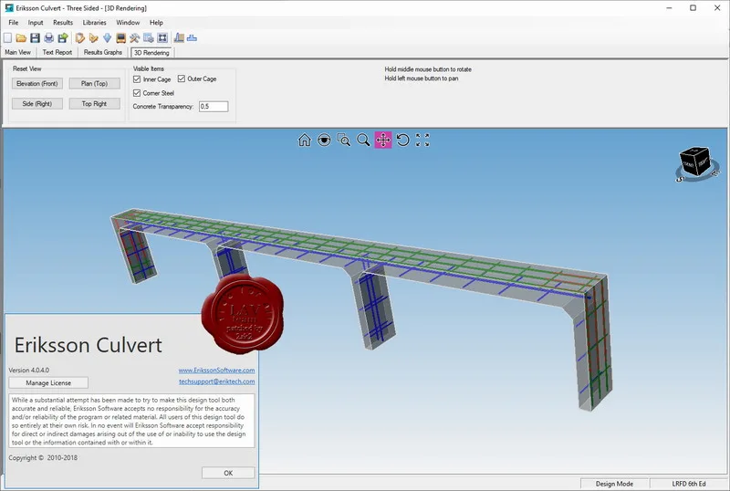Switch to the Text Report tab
This screenshot has height=491, width=730.
tap(57, 52)
